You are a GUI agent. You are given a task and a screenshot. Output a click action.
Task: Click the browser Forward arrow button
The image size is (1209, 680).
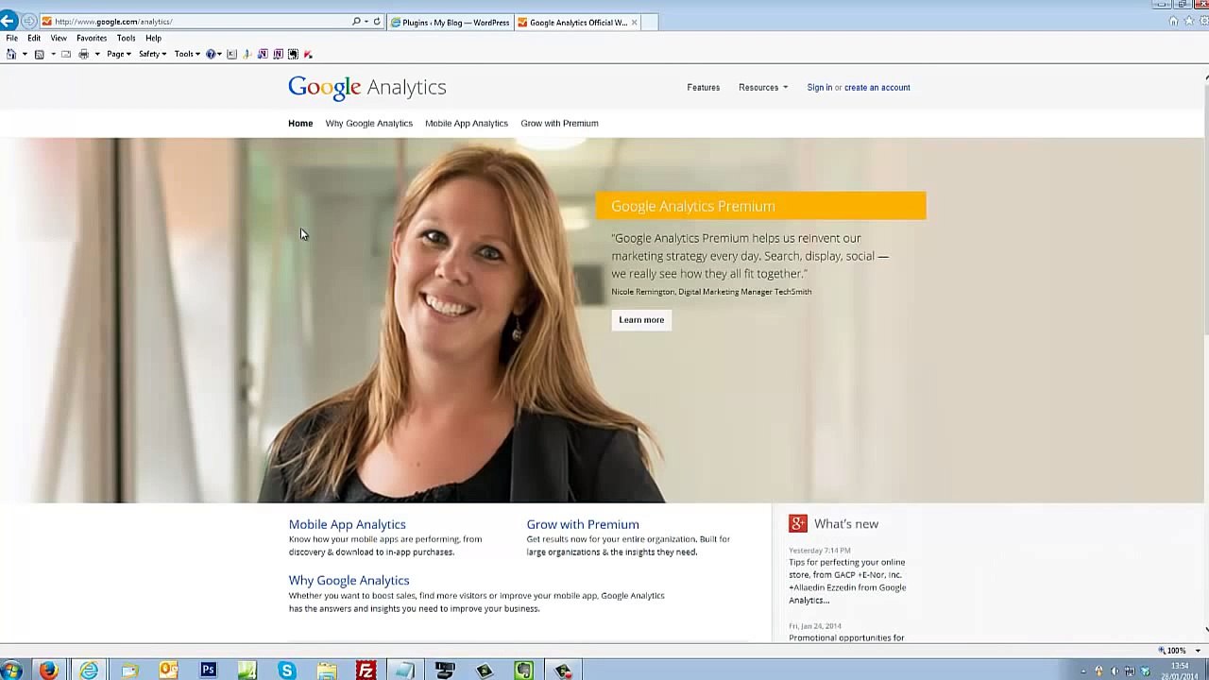click(29, 21)
